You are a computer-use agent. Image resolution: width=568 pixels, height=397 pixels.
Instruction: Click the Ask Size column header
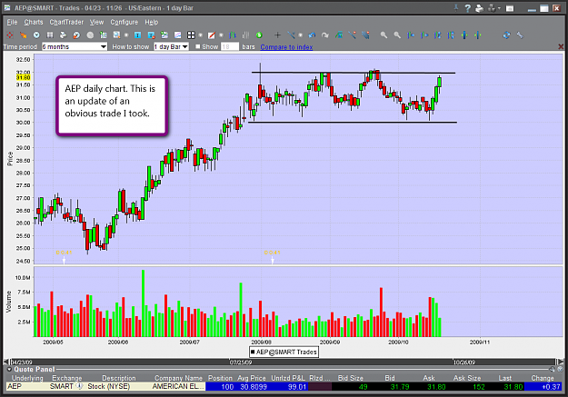(x=467, y=378)
